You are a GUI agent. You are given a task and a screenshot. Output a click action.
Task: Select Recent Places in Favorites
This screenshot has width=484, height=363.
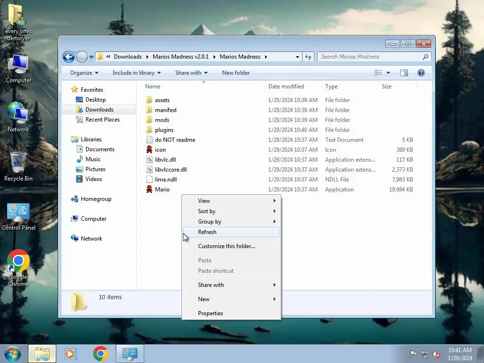pyautogui.click(x=103, y=120)
